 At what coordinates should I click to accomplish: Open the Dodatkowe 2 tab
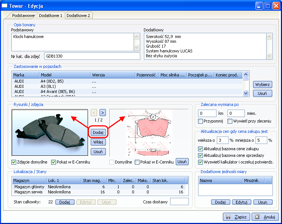(x=78, y=15)
